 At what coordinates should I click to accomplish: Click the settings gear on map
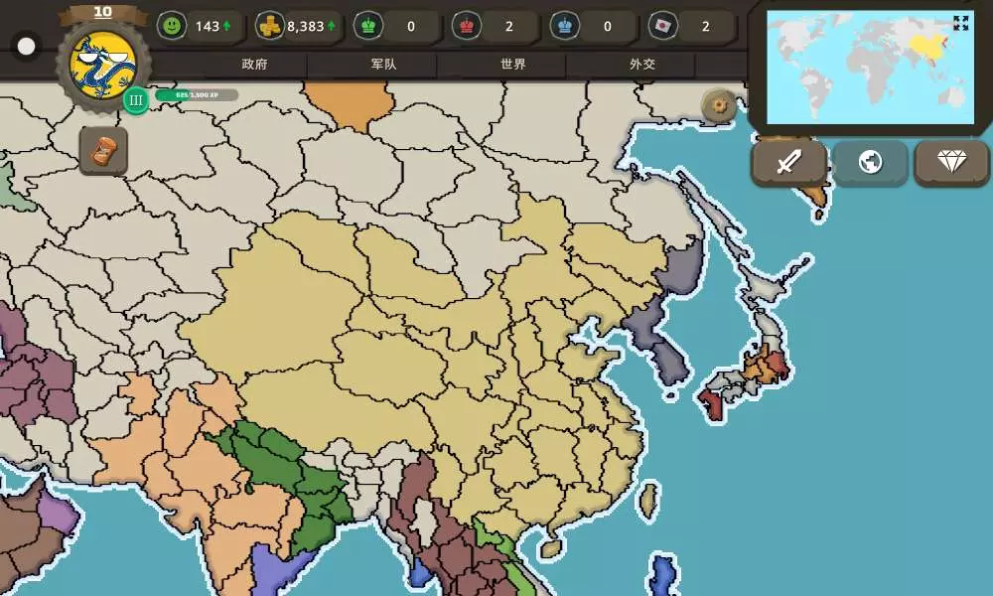point(718,105)
